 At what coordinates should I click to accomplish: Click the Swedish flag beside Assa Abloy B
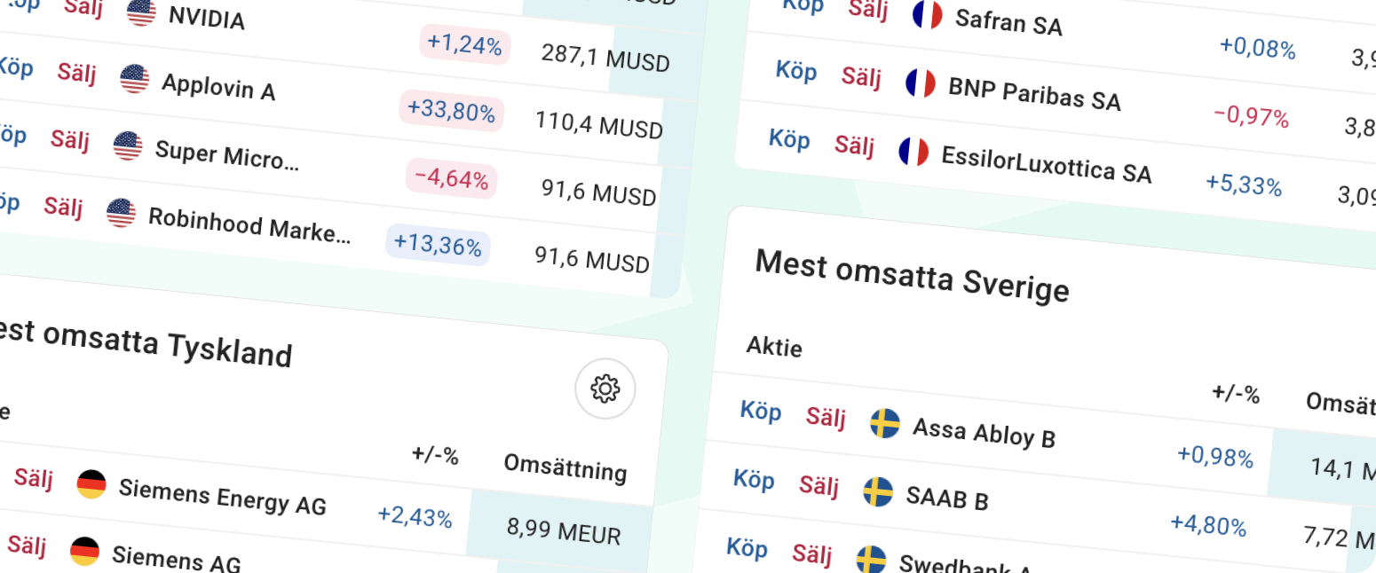coord(885,423)
